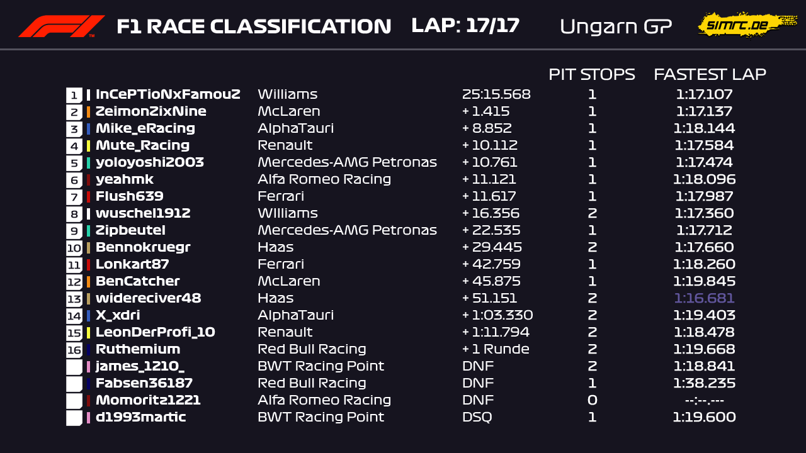Click the simrc.de logo
Image resolution: width=806 pixels, height=453 pixels.
click(x=738, y=25)
